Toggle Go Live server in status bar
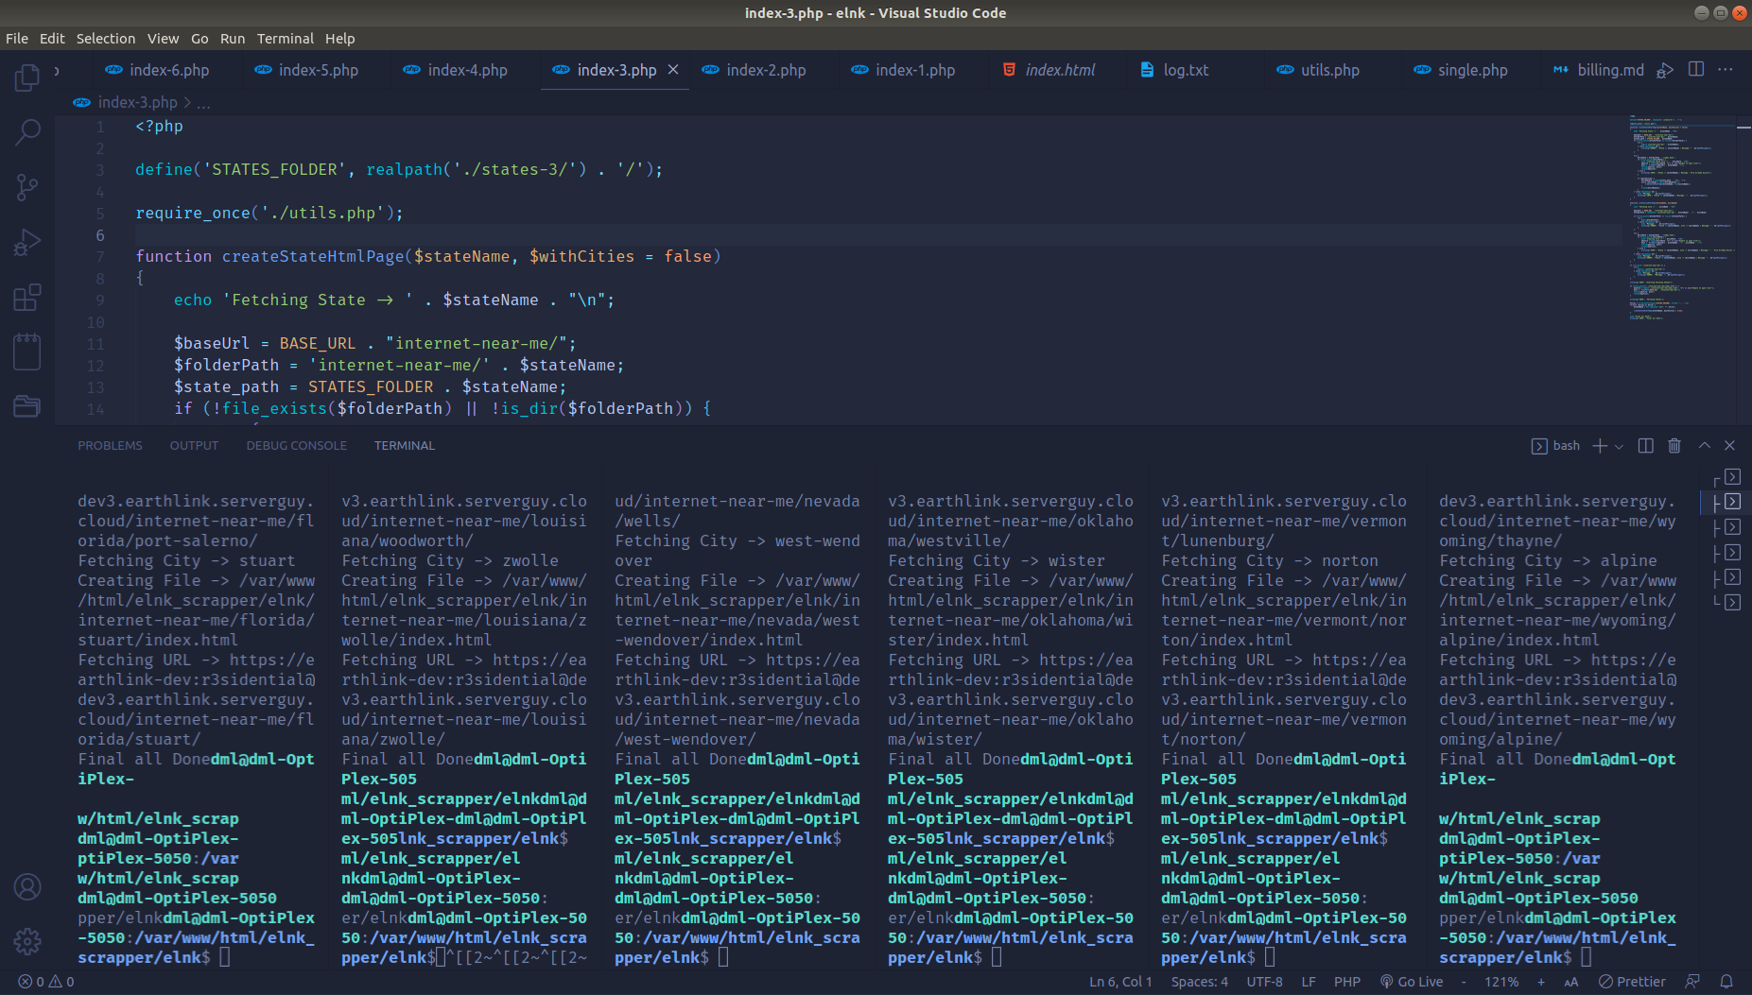 [x=1412, y=982]
